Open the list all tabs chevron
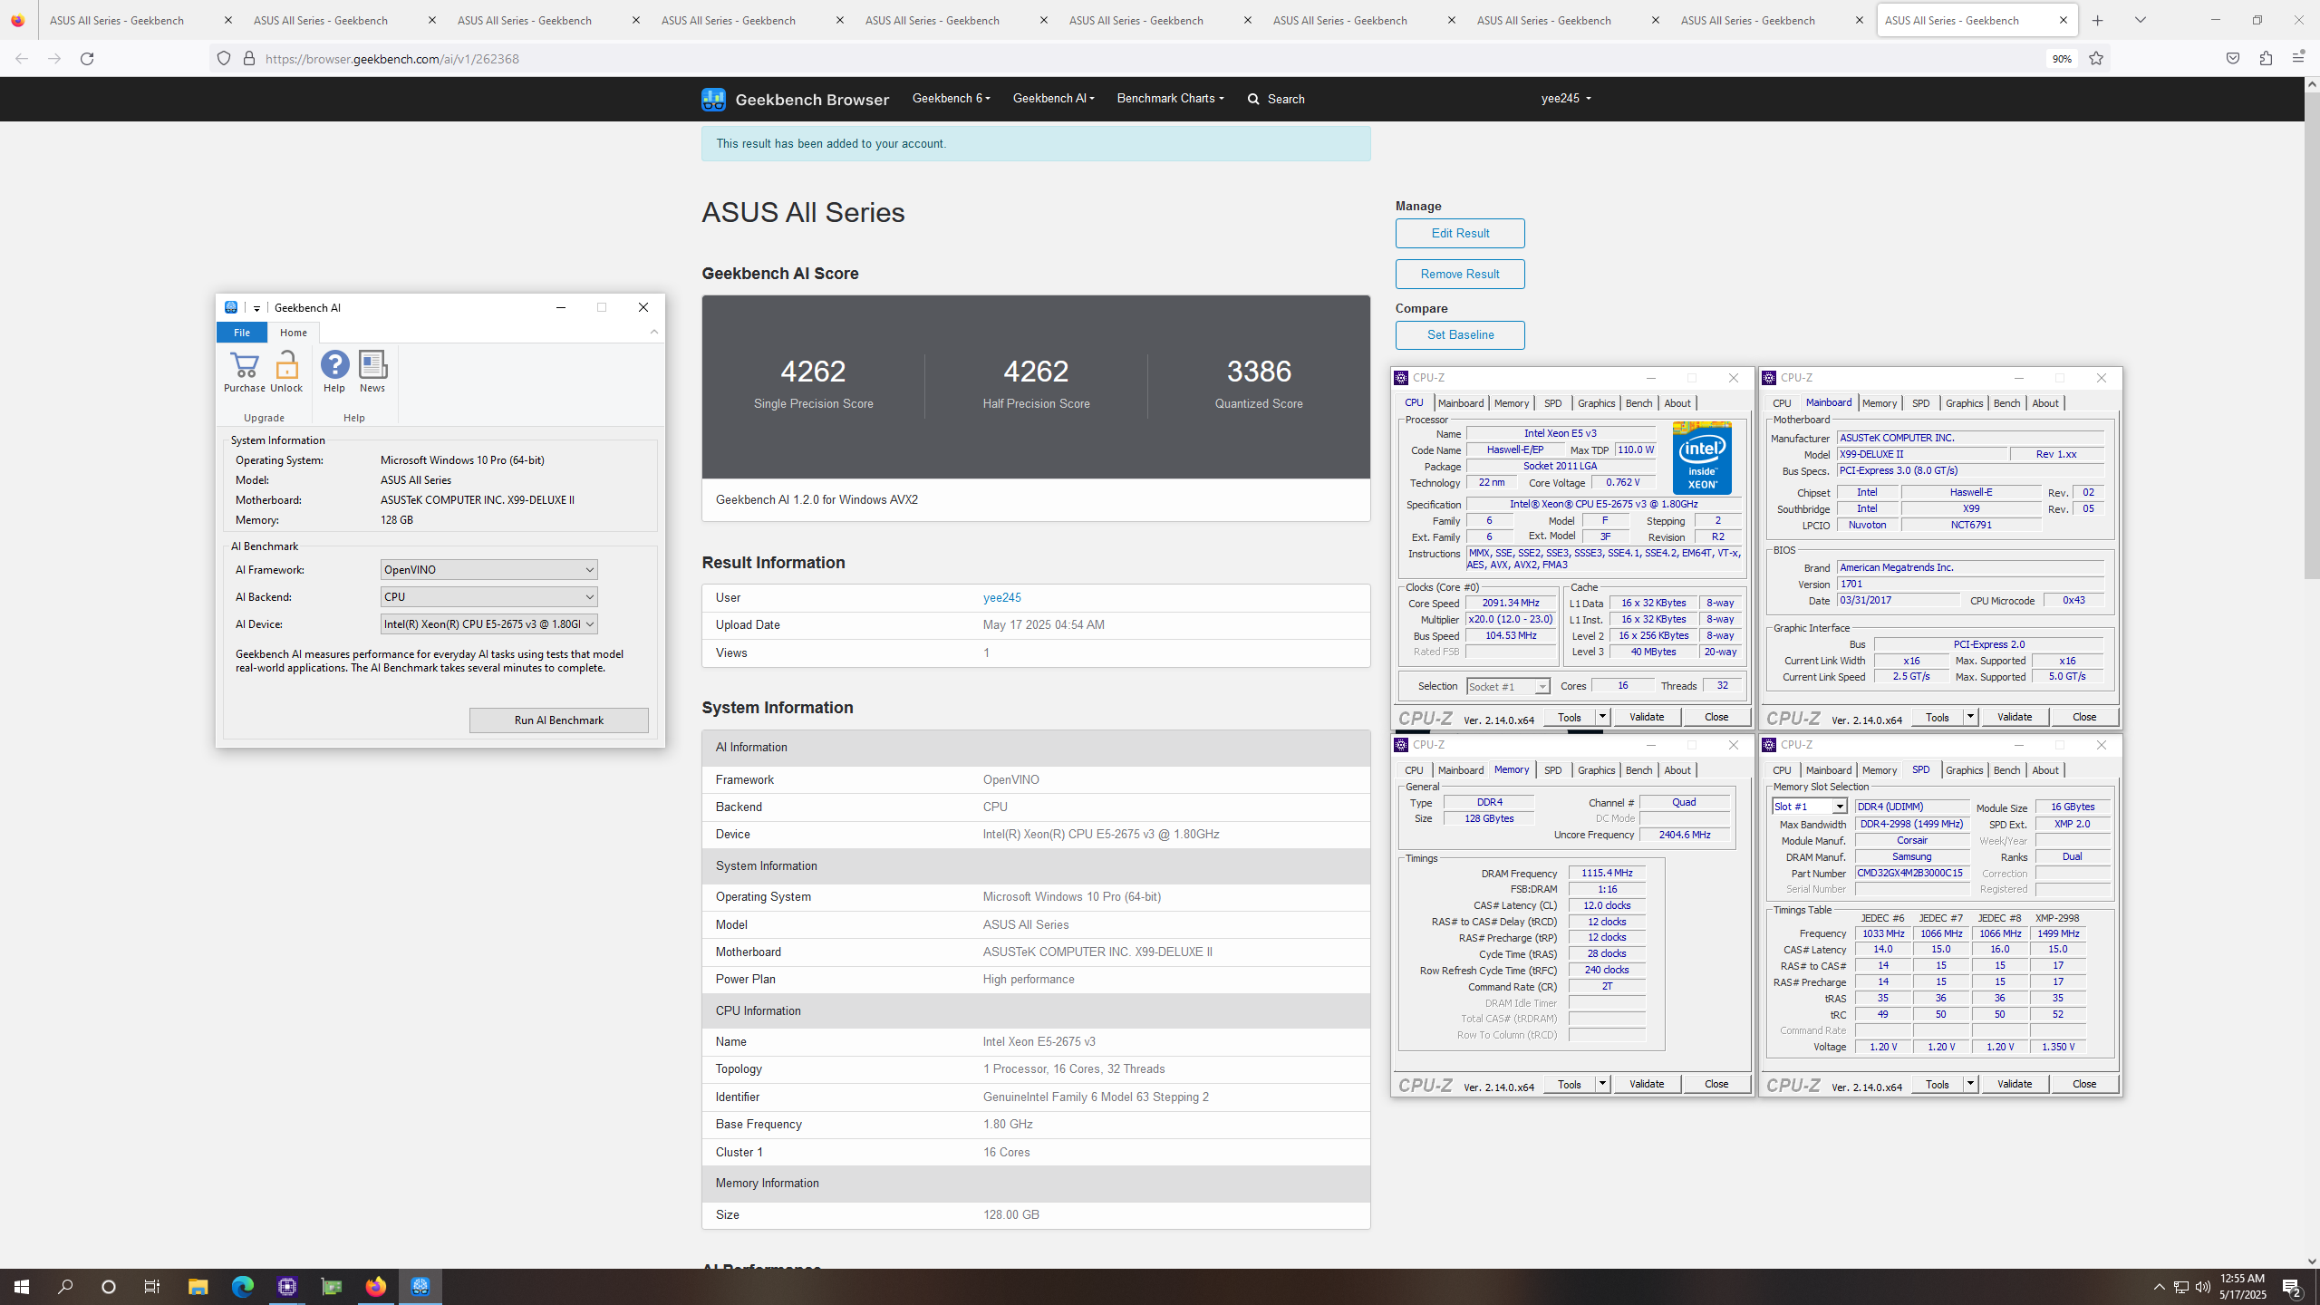Viewport: 2320px width, 1305px height. (x=2141, y=20)
